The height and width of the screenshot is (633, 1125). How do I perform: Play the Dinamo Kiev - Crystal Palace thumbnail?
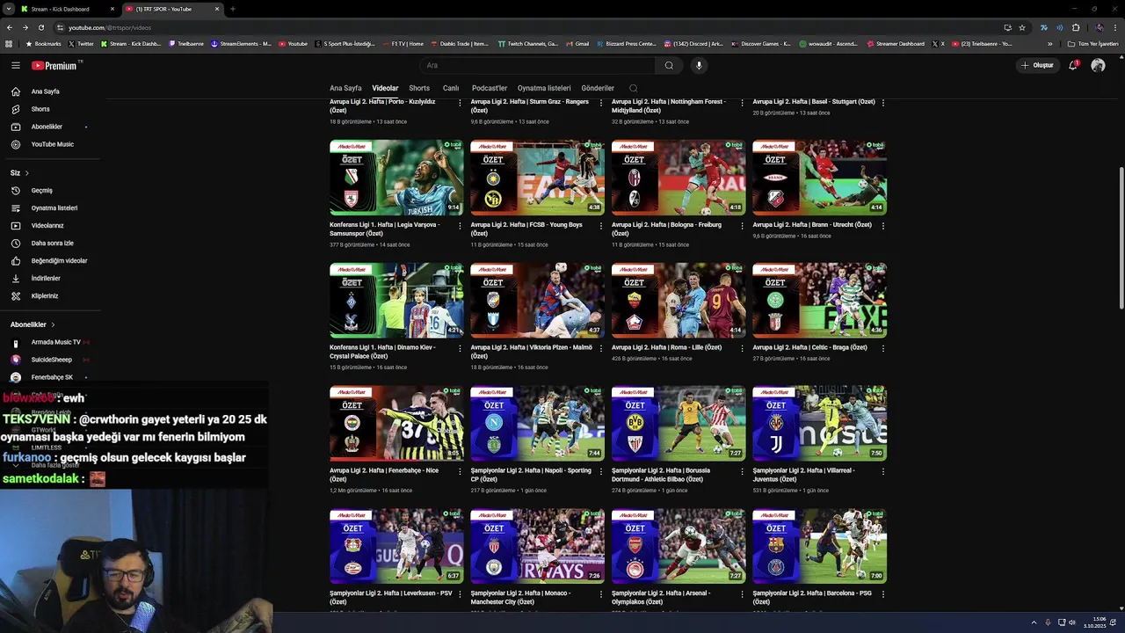coord(396,301)
